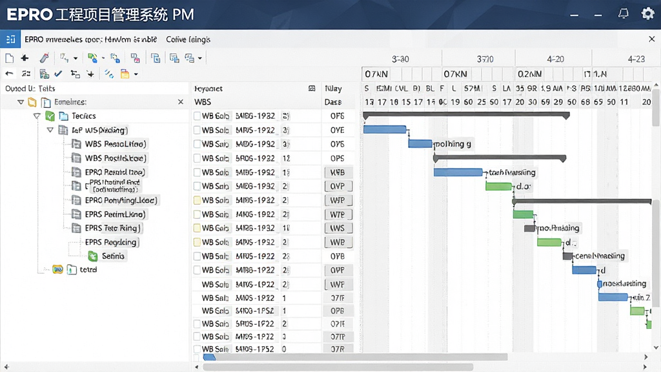
Task: Open the notification bell in title bar
Action: click(624, 14)
